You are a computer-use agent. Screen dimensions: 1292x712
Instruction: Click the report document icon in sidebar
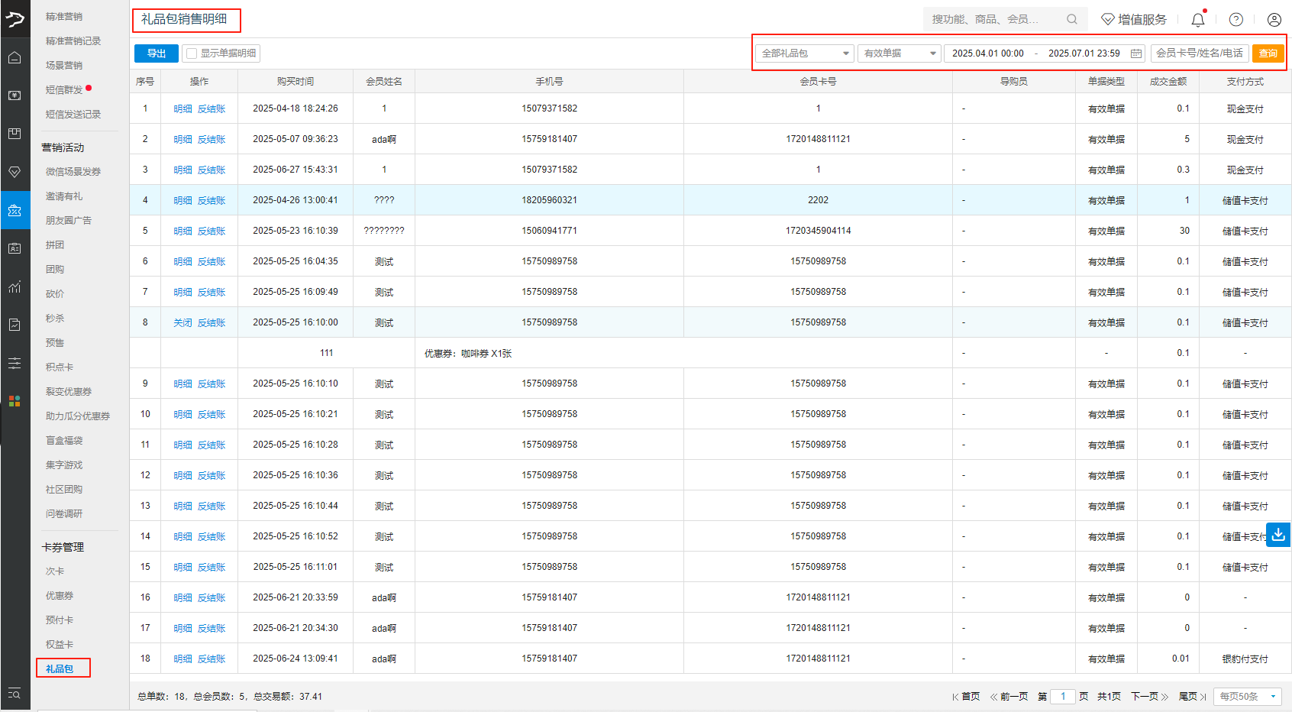pyautogui.click(x=15, y=325)
